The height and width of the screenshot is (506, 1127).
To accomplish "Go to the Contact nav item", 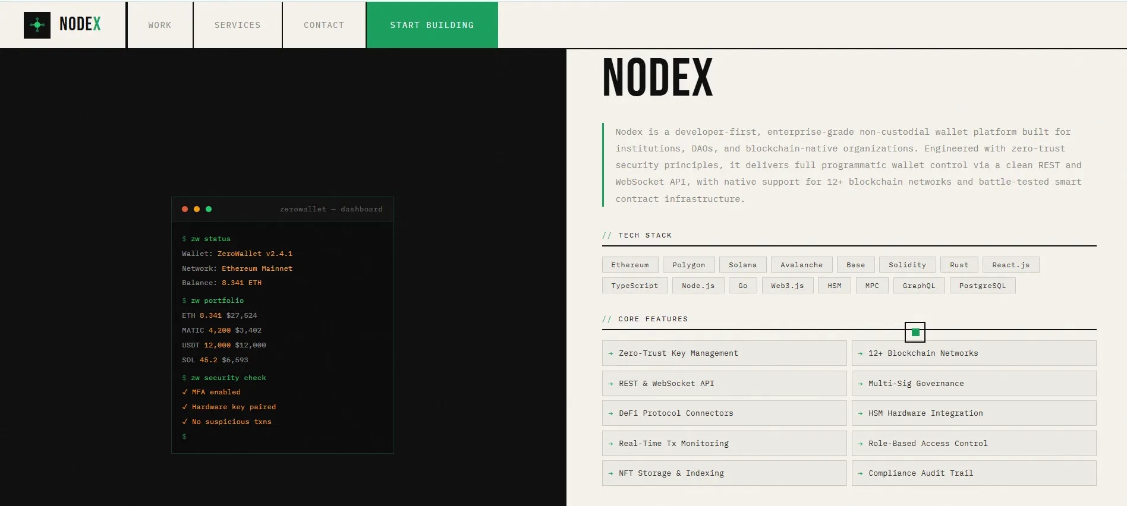I will pos(324,25).
